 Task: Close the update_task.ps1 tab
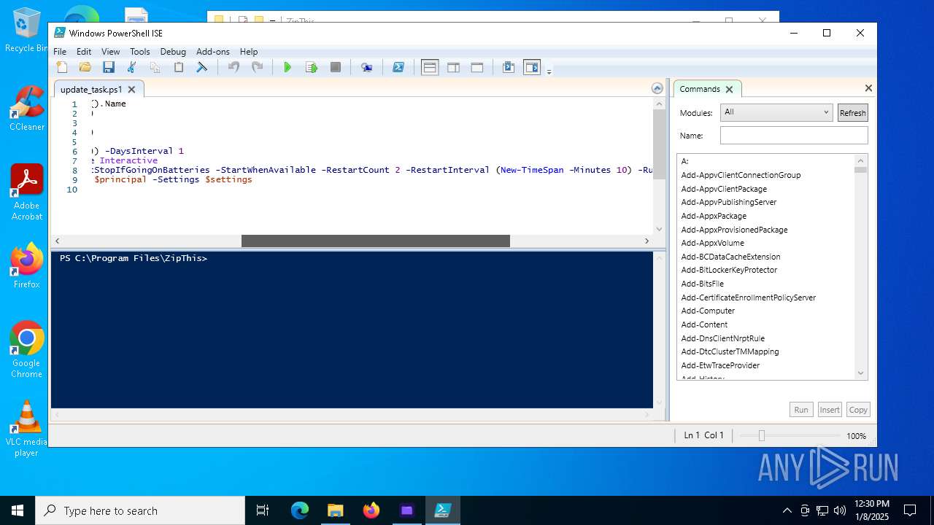[x=131, y=90]
